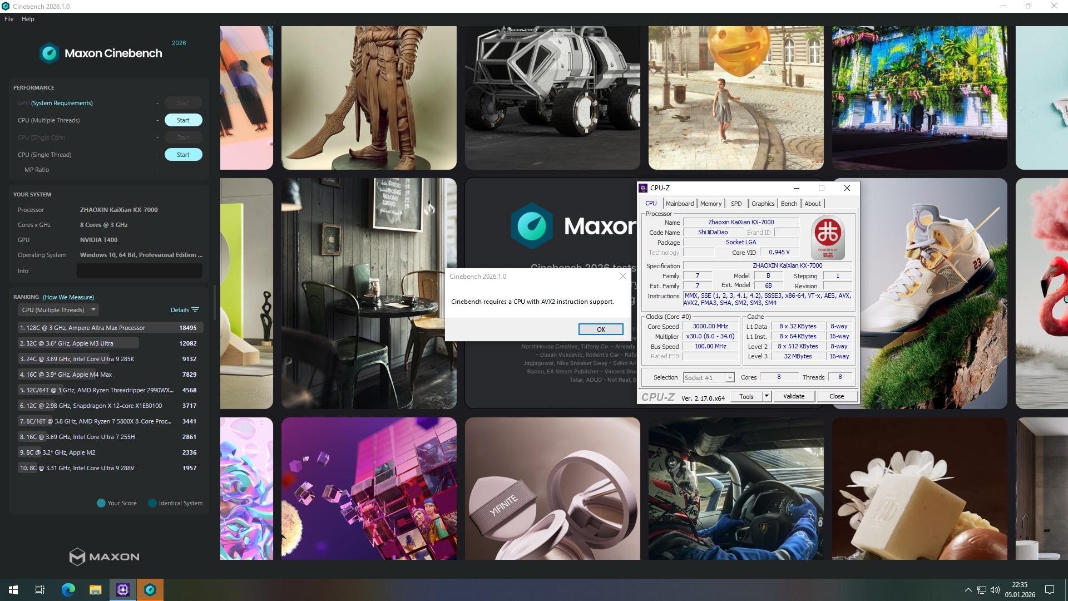Open the notification center icon
Viewport: 1068px width, 601px height.
[x=1050, y=590]
